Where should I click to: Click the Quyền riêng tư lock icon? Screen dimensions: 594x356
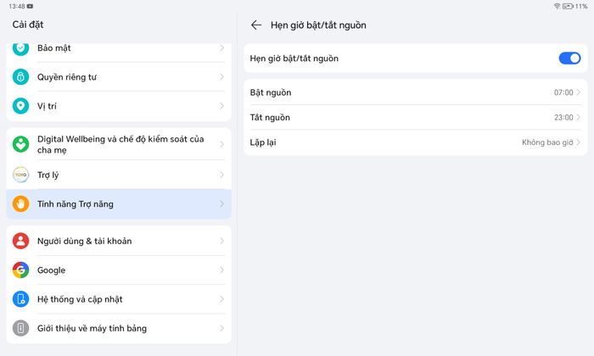coord(21,77)
